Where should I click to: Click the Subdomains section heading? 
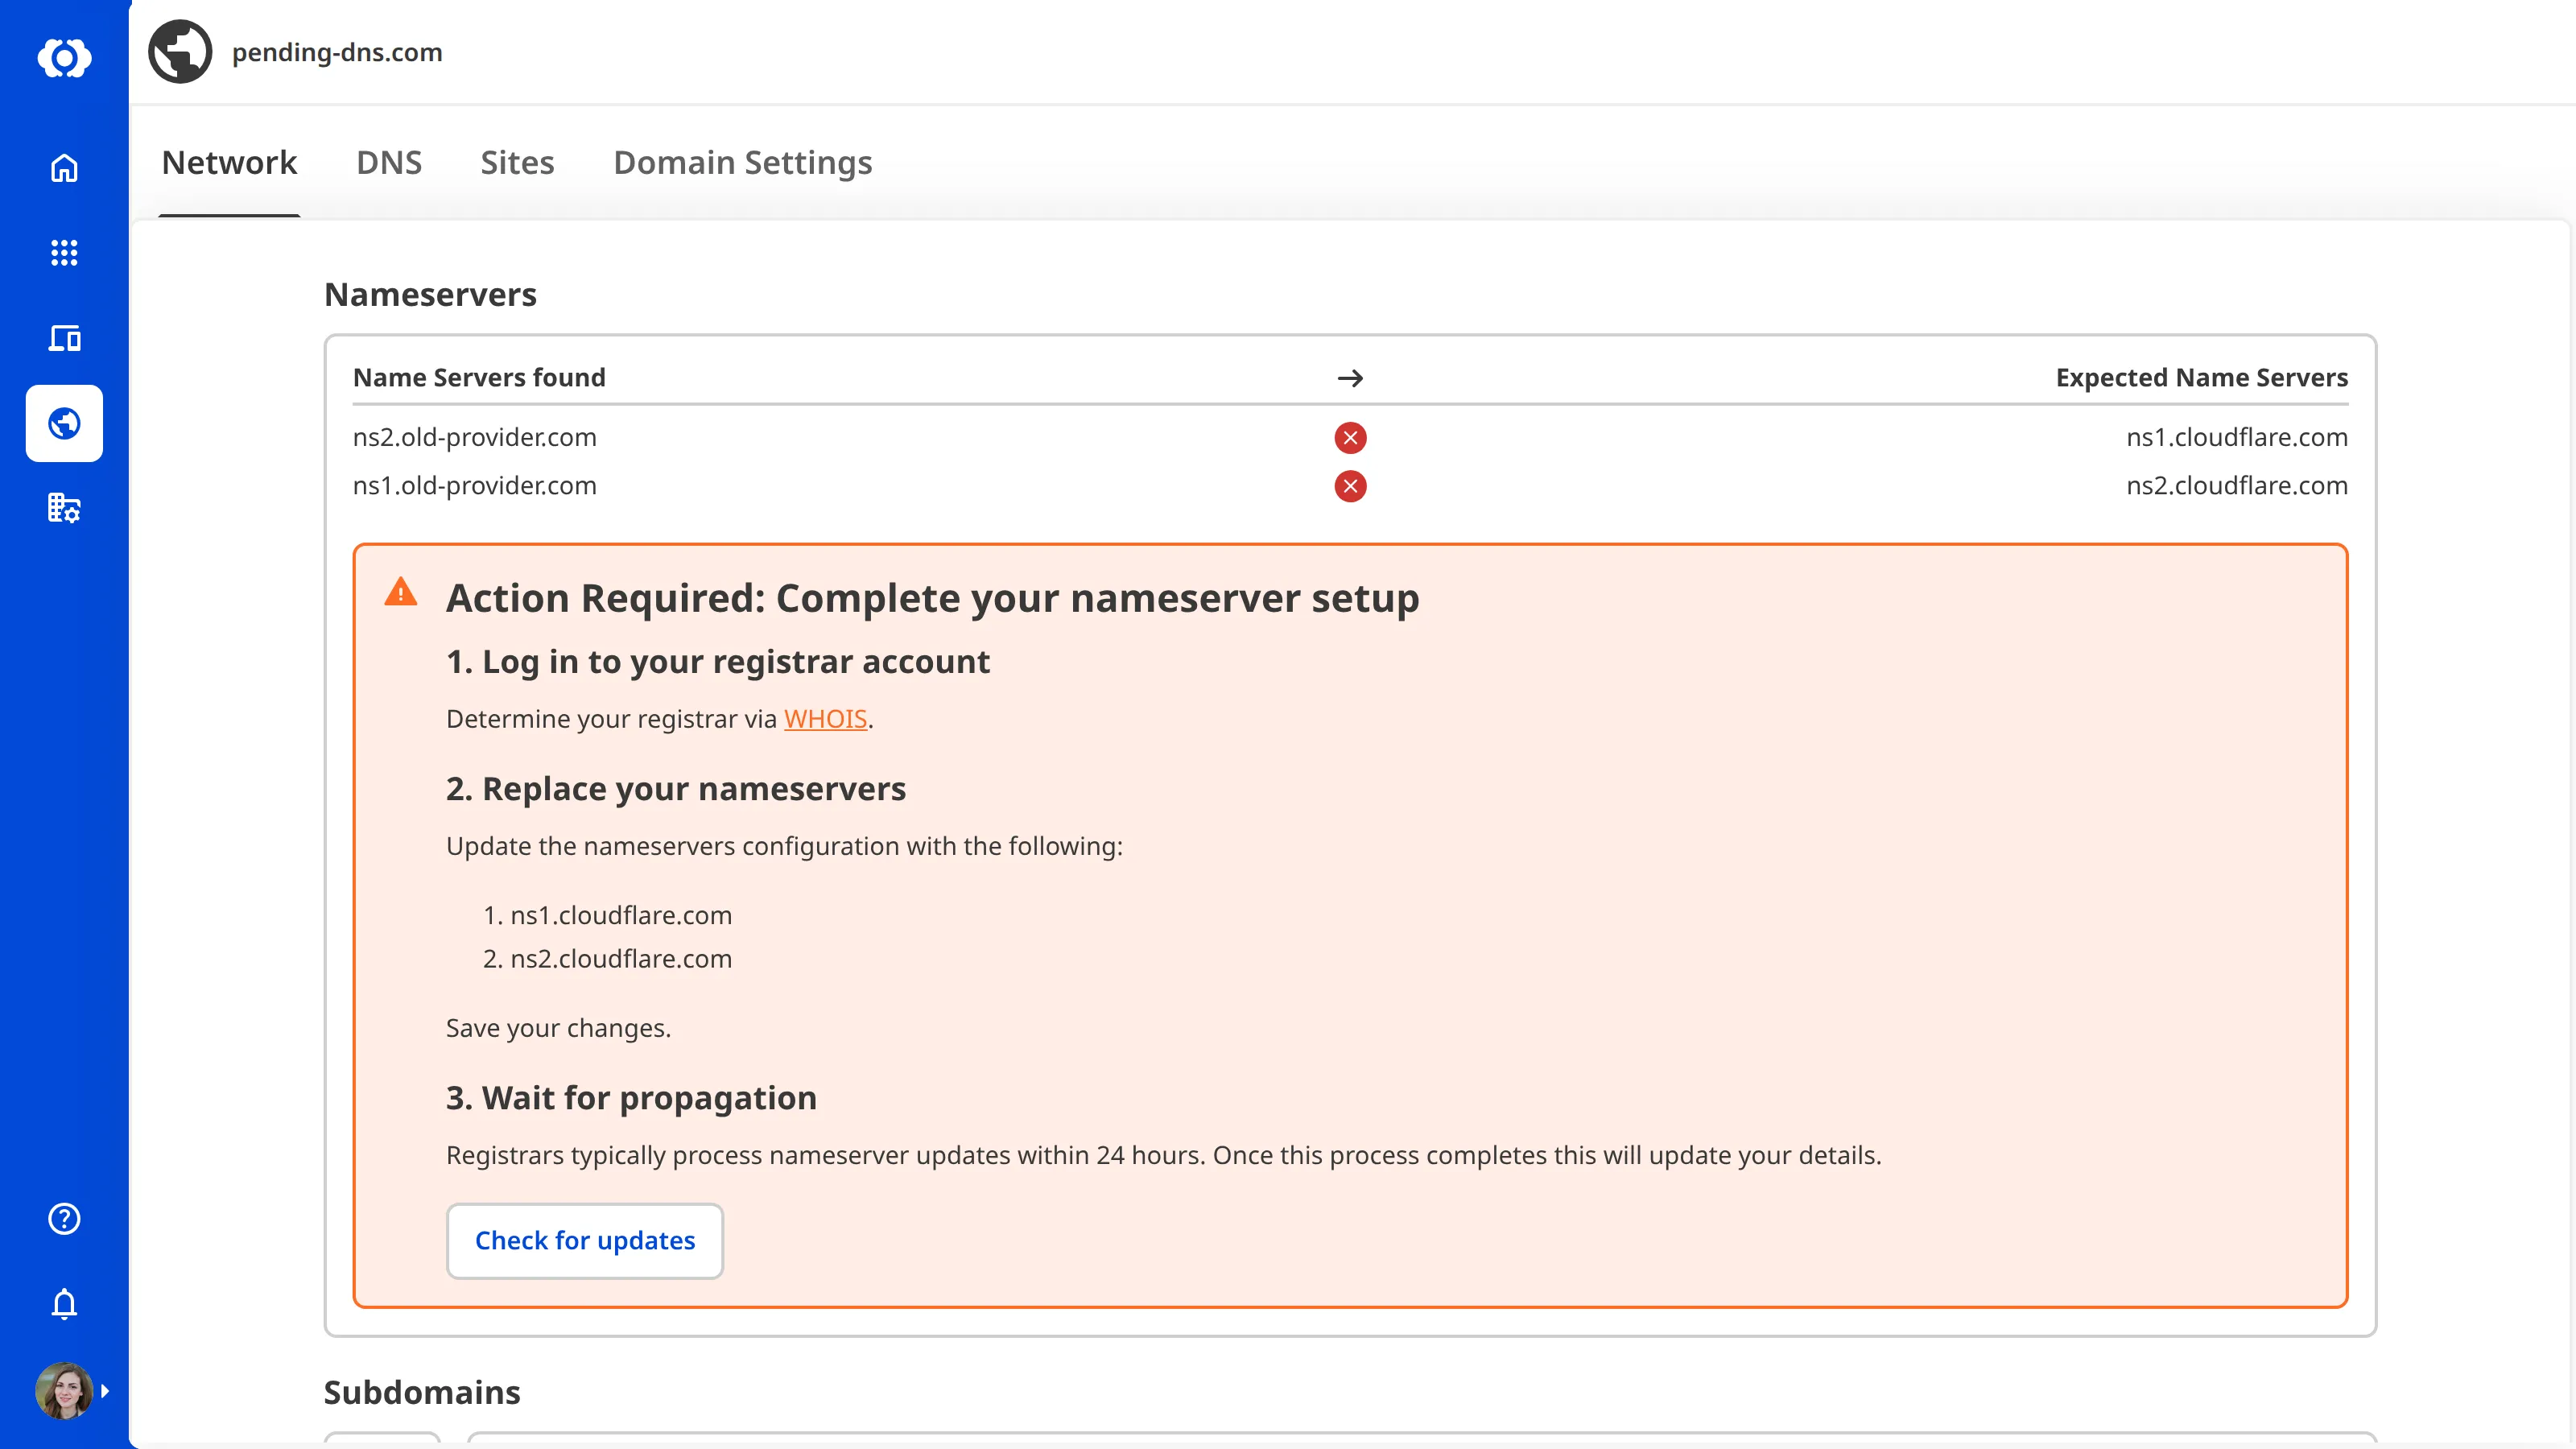422,1392
